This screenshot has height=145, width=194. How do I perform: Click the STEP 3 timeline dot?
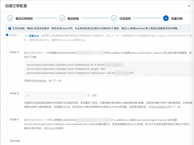(x=7, y=93)
